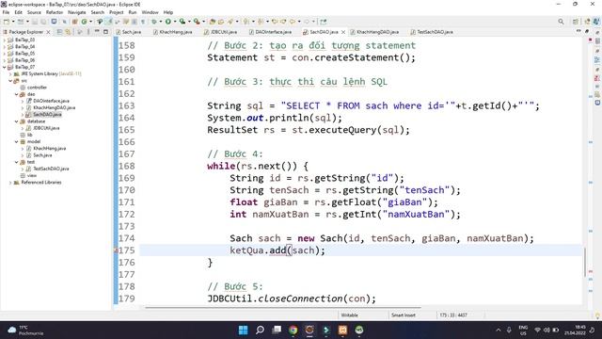
Task: Collapse All in Package Explorer toolbar
Action: 59,32
